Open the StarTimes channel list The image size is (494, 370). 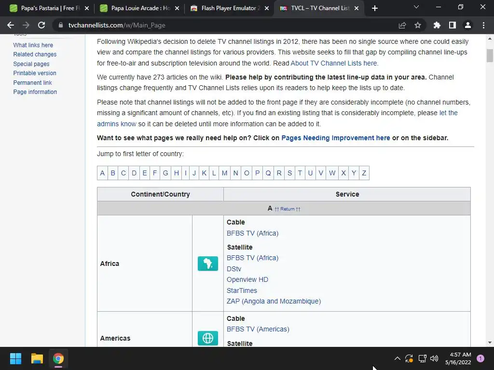coord(242,291)
